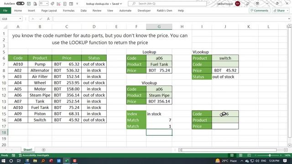Screen dimensions: 292x164
Task: Click inside the formula bar input
Action: tap(170, 19)
